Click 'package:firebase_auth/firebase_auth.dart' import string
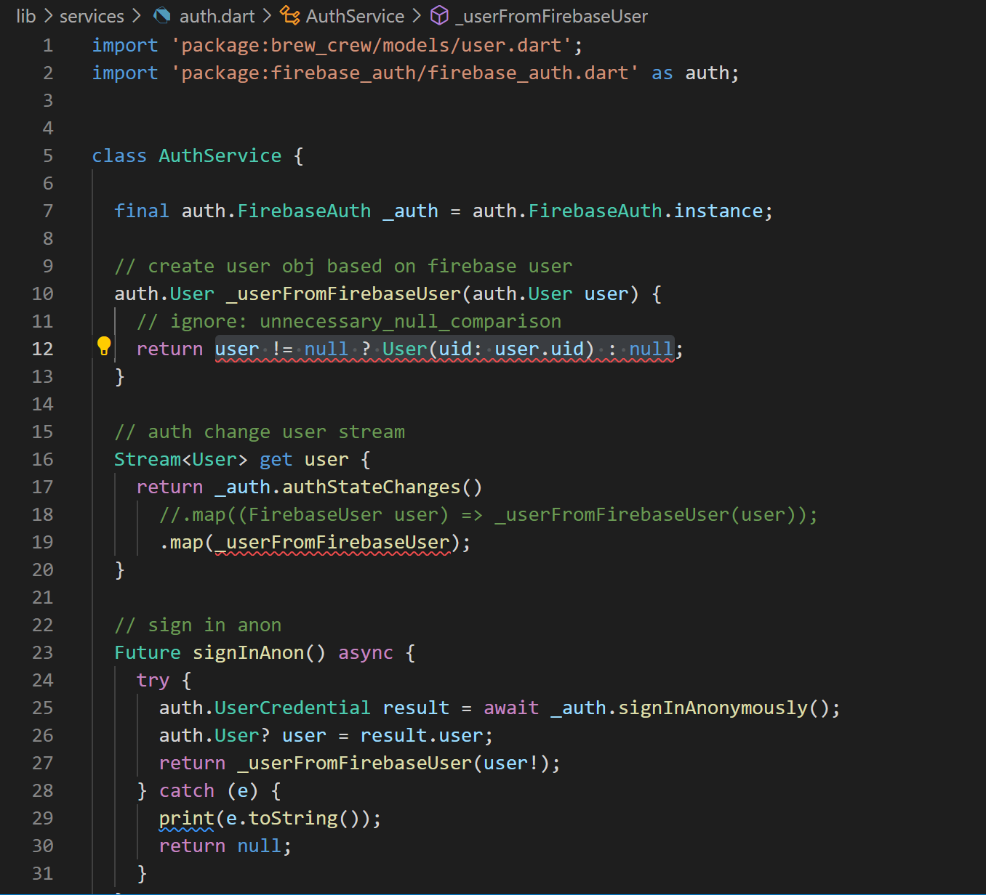The height and width of the screenshot is (895, 986). pos(404,73)
